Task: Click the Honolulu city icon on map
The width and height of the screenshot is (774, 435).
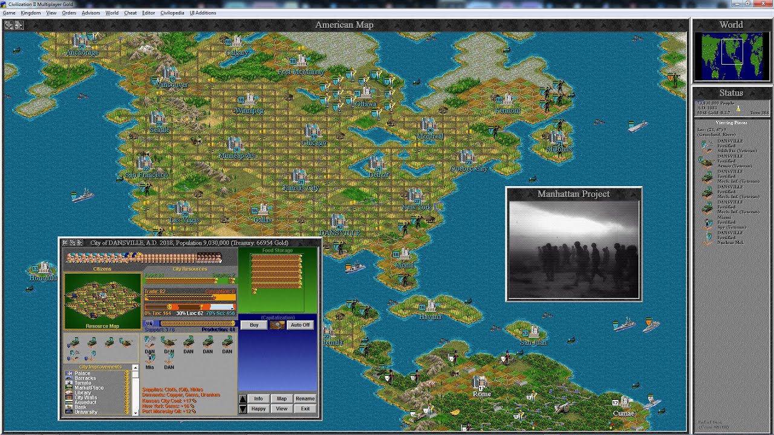Action: point(44,268)
